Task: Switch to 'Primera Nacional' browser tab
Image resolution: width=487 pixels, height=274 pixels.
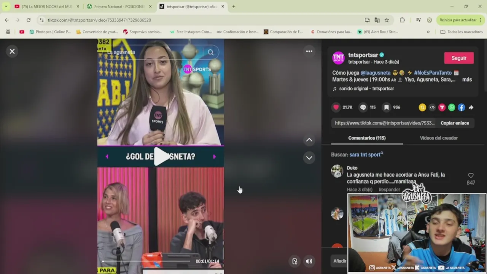Action: point(119,6)
